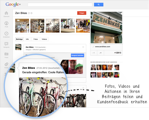
Task: Open the www.zenbikes.com link
Action: point(103,47)
